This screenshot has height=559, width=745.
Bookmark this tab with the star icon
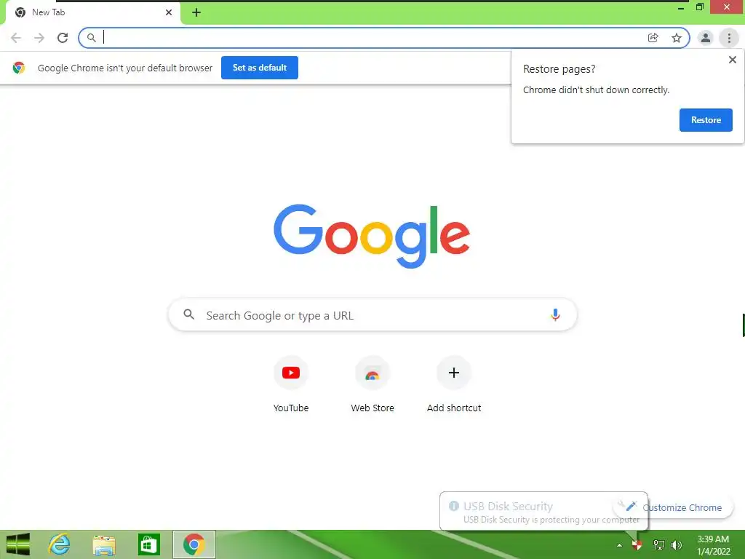click(x=677, y=38)
